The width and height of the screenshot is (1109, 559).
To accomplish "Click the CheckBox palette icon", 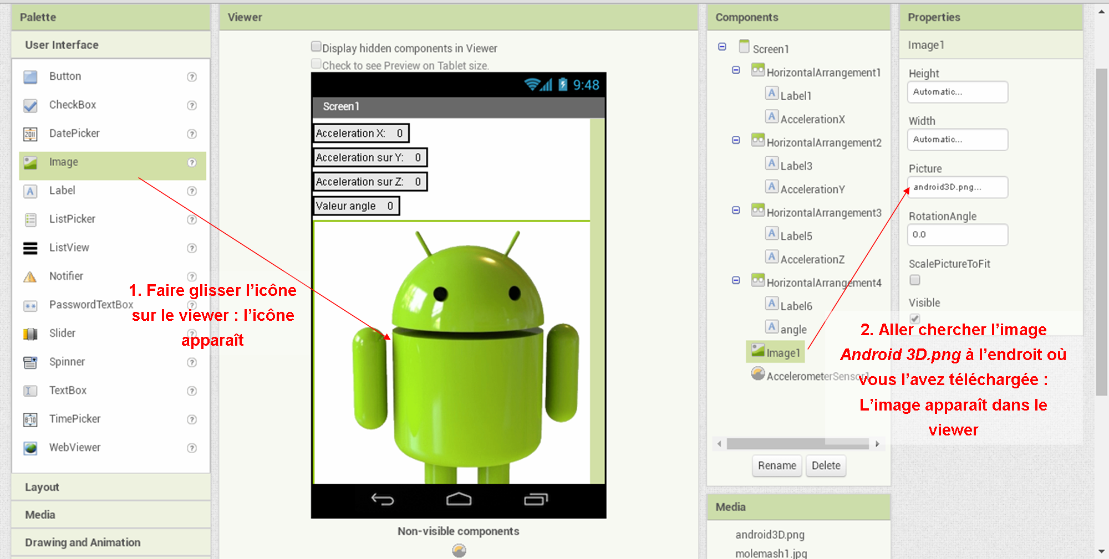I will pyautogui.click(x=30, y=105).
